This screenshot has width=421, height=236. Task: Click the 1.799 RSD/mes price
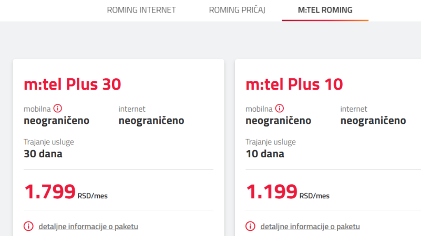click(x=65, y=192)
